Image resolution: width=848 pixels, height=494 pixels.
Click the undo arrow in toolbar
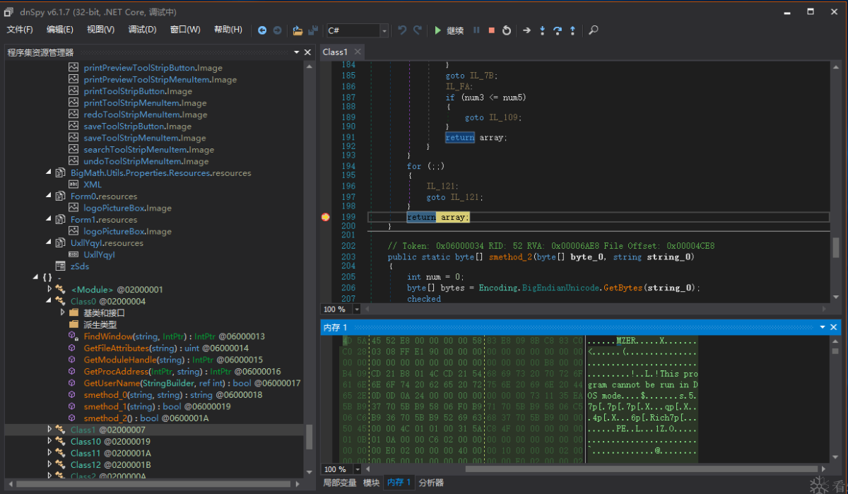pyautogui.click(x=402, y=30)
